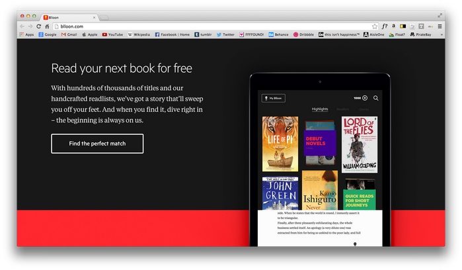Open the Wikipedia bookmark
This screenshot has width=462, height=270.
tap(139, 34)
